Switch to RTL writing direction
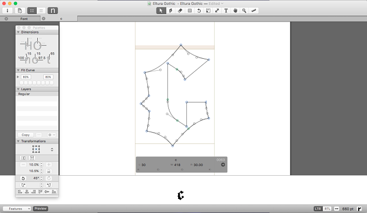The width and height of the screenshot is (367, 213). coord(327,209)
